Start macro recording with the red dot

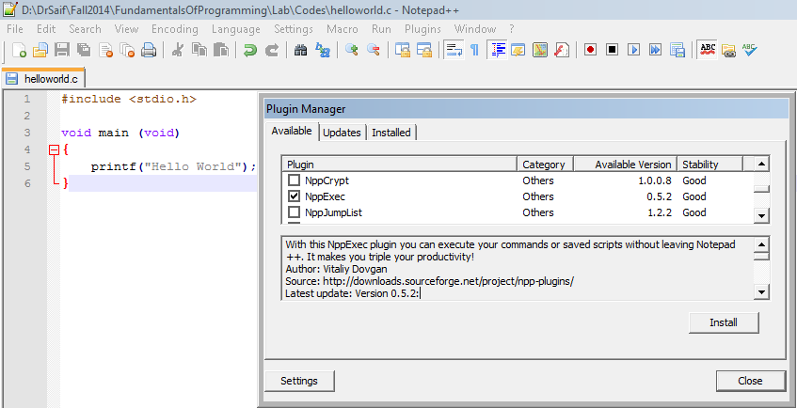click(x=590, y=50)
